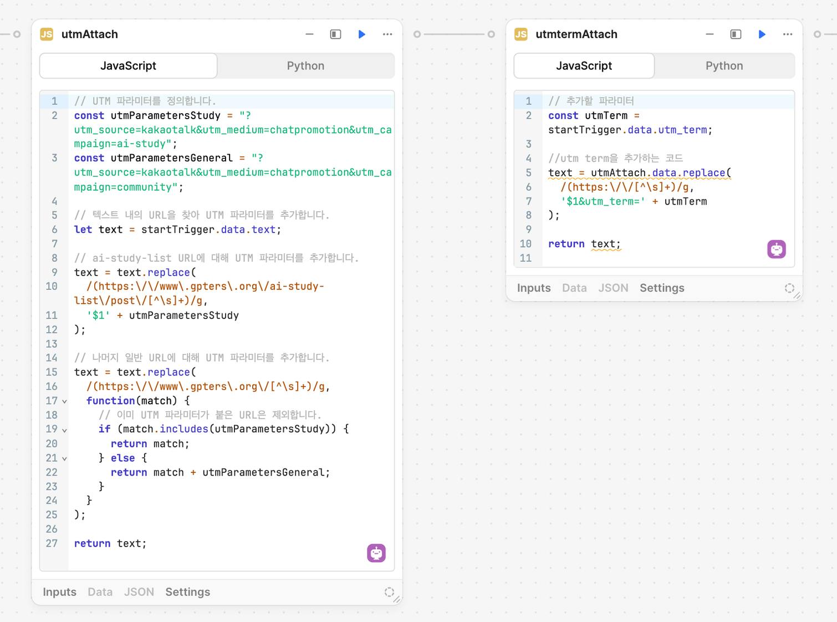Switch utmAttach to Python tab
Image resolution: width=837 pixels, height=622 pixels.
[x=305, y=66]
